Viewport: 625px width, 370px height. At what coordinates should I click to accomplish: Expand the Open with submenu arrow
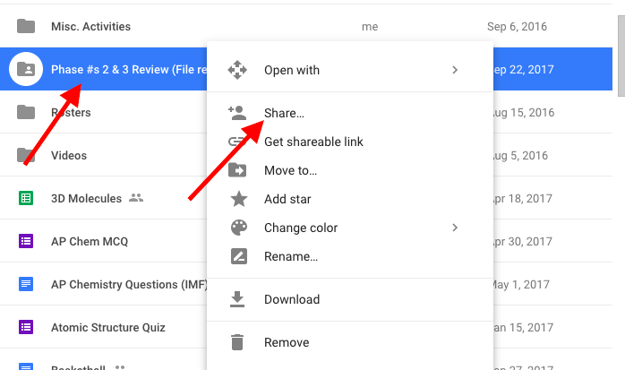point(455,70)
